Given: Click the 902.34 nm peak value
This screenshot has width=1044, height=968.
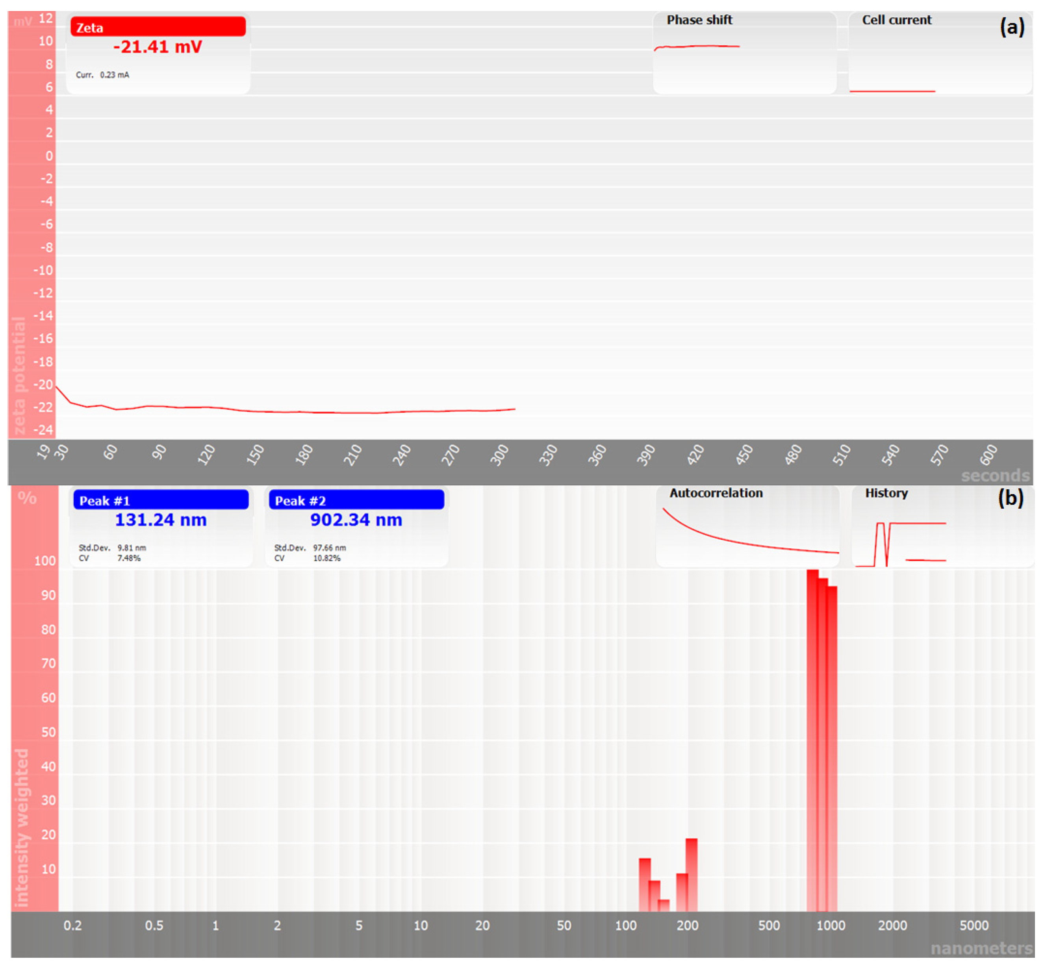Looking at the screenshot, I should [356, 520].
